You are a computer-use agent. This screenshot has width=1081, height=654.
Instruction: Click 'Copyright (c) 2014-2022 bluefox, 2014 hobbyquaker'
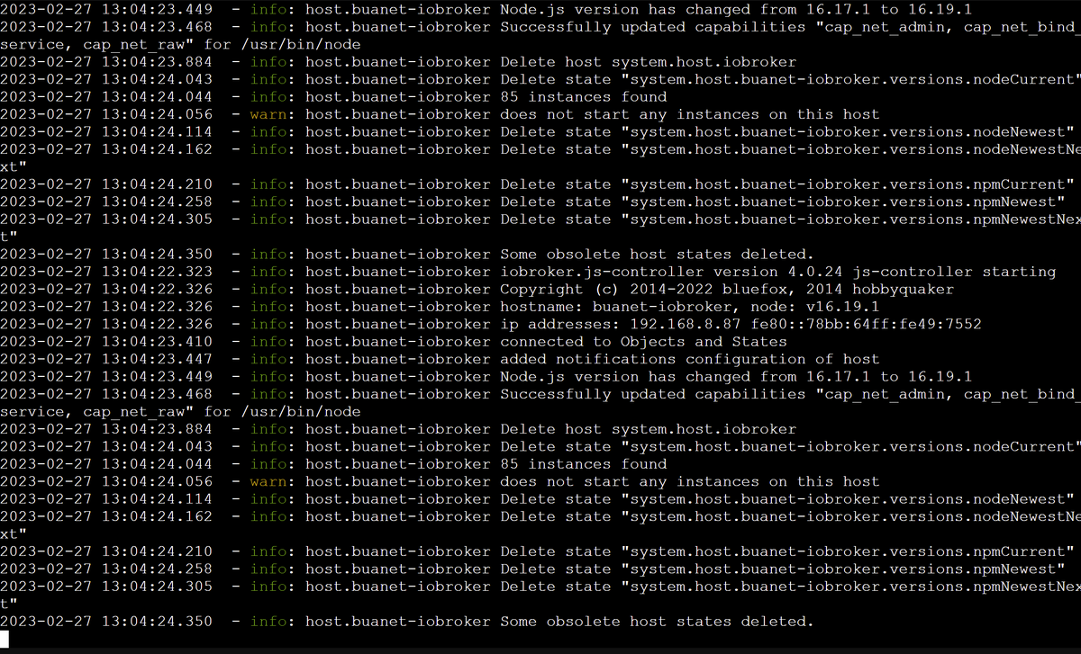tap(727, 289)
